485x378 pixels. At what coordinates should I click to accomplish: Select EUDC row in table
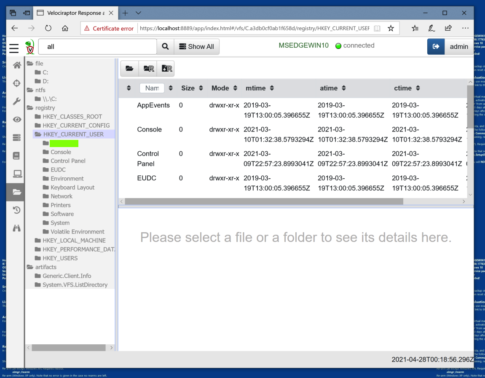[292, 183]
